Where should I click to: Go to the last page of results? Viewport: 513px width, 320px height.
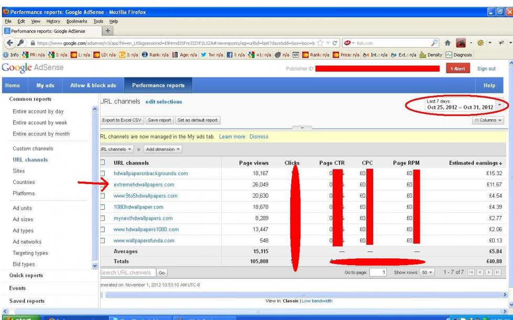(x=497, y=272)
